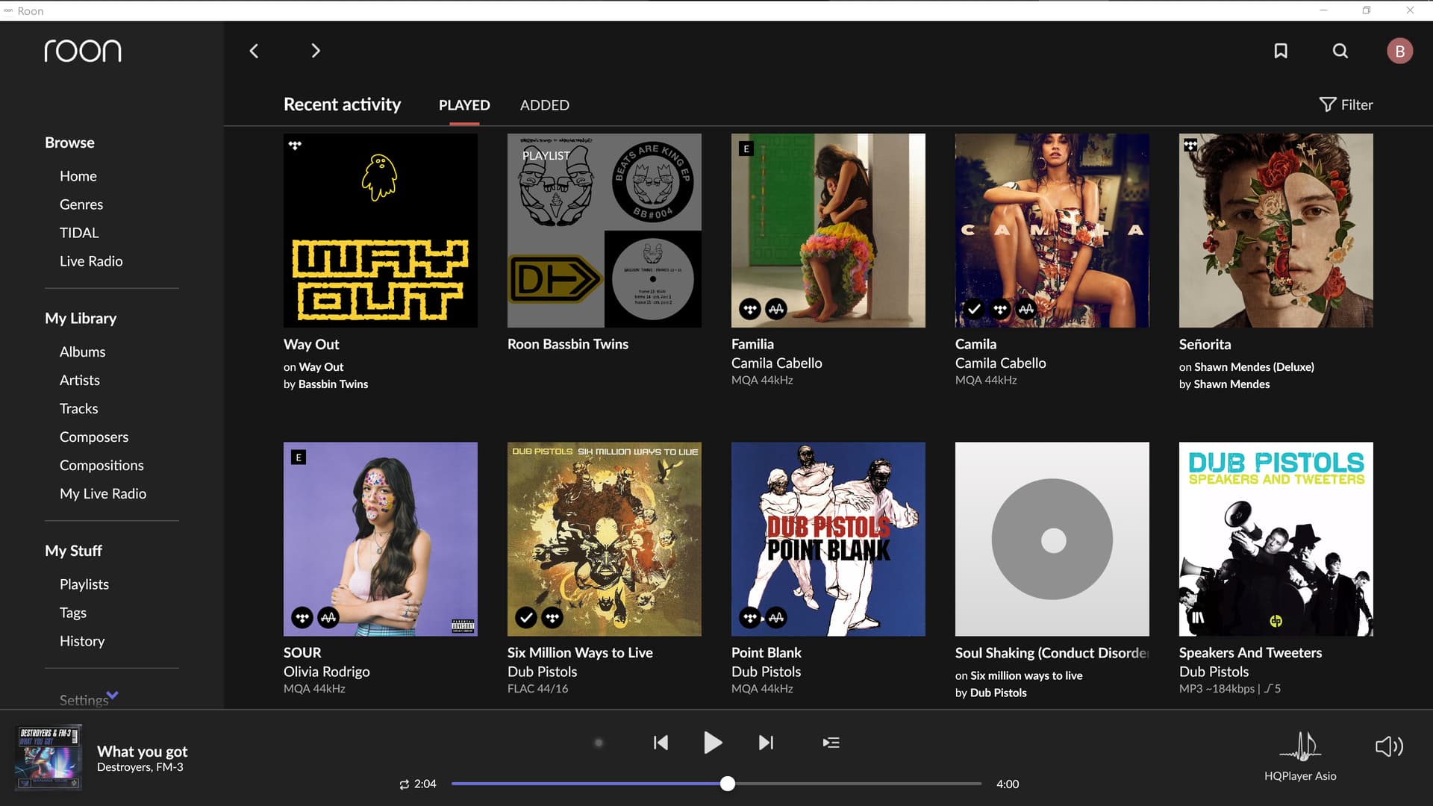1433x806 pixels.
Task: Open the play queue icon
Action: coord(831,743)
